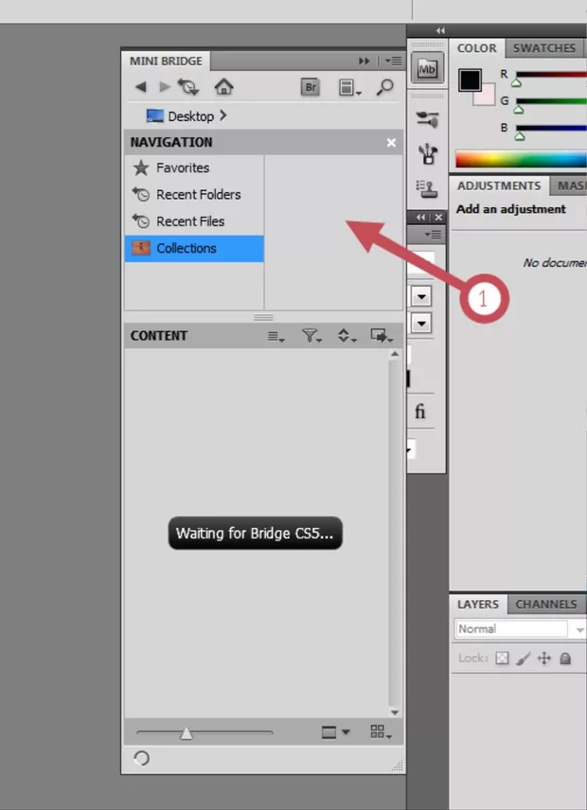Open the thumbnail view layout dropdown
587x810 pixels.
[x=382, y=731]
